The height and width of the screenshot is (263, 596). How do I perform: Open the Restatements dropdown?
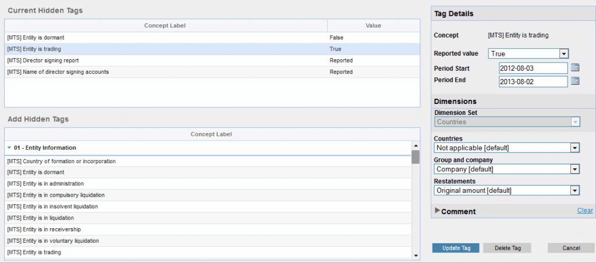574,190
